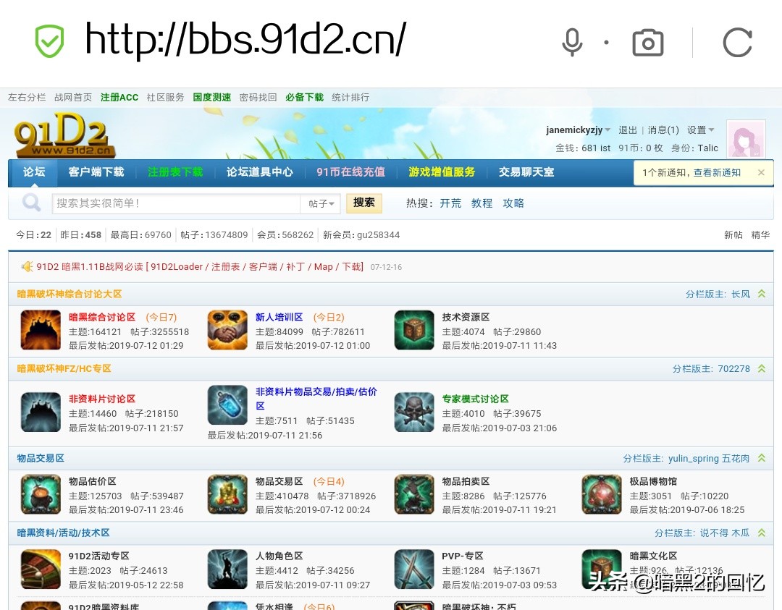Open the 交易聊天室 navigation tab
Image resolution: width=782 pixels, height=610 pixels.
click(x=526, y=172)
